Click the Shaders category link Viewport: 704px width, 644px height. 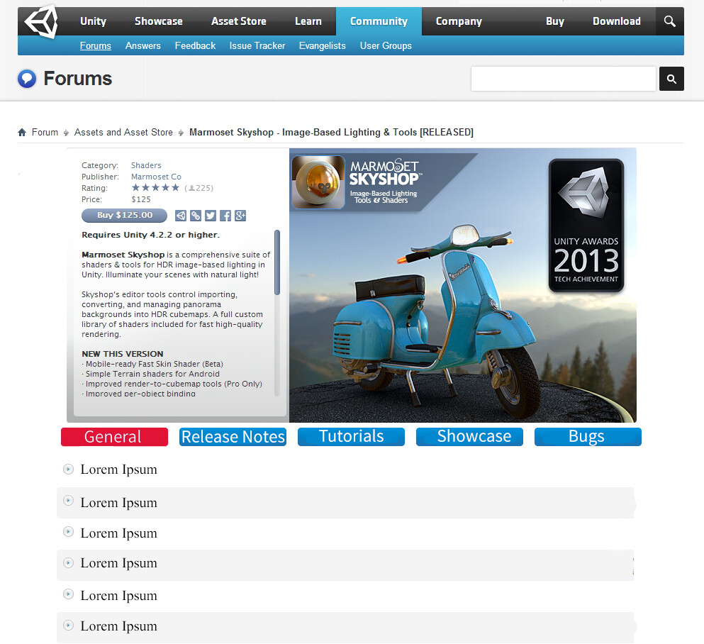146,165
